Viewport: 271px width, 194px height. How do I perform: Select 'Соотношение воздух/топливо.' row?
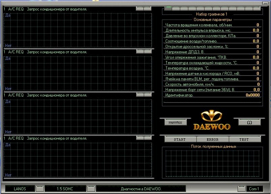point(212,41)
